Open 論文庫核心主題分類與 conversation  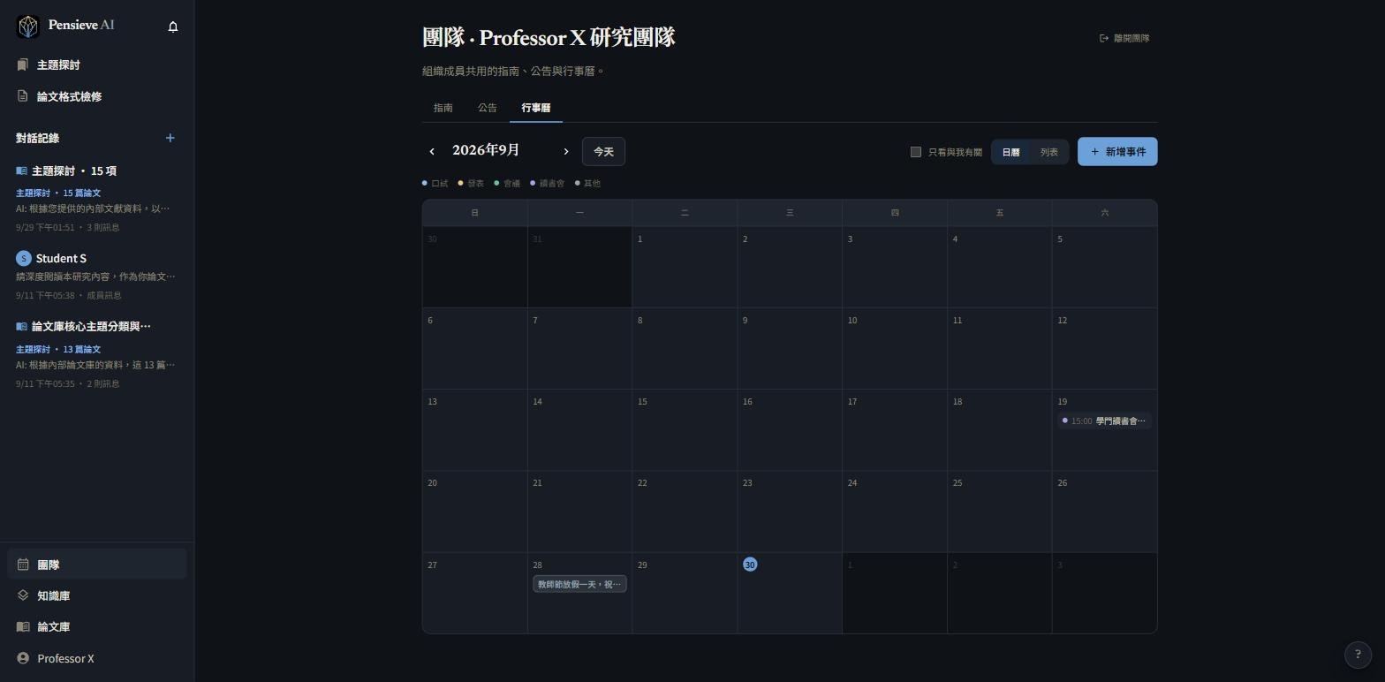(96, 354)
